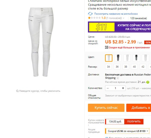This screenshot has height=138, width=151.
Task: Click the minus quantity button
Action: coord(108,88)
